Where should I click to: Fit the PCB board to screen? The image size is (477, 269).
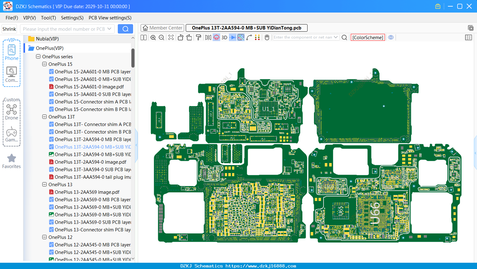click(171, 37)
